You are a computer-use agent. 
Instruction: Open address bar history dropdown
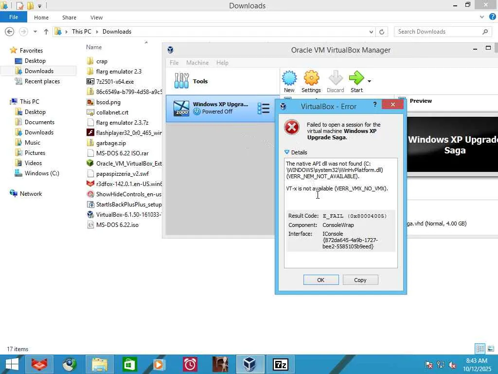pyautogui.click(x=371, y=32)
